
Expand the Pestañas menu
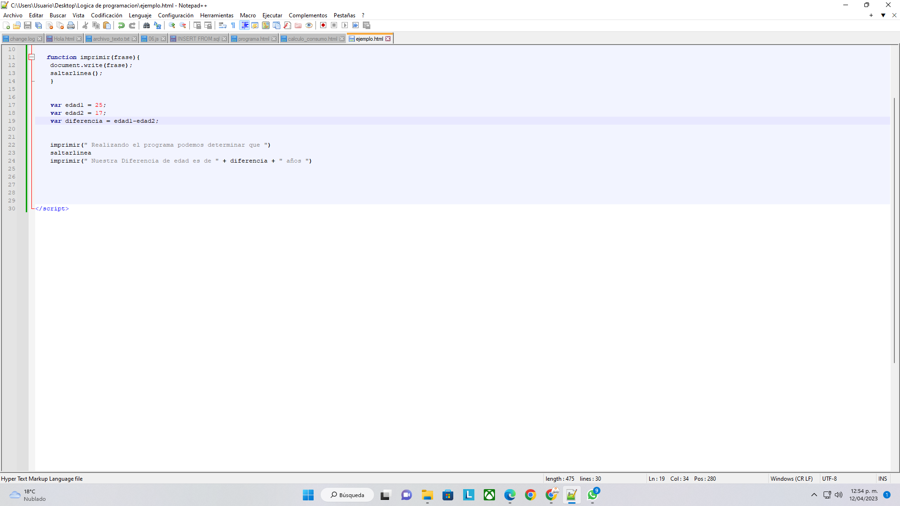click(345, 15)
